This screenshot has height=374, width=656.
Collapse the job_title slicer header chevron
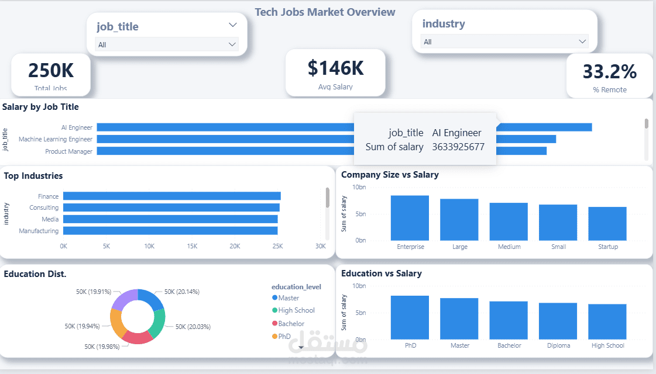pos(232,25)
